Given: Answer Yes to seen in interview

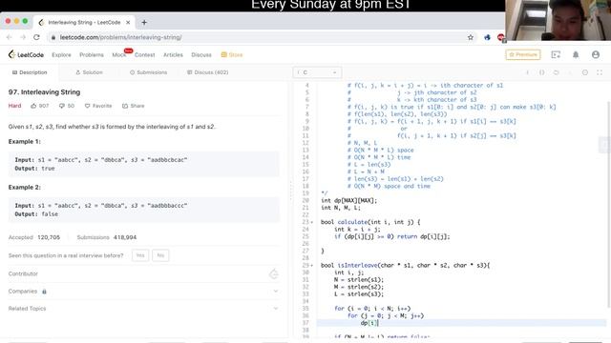Looking at the screenshot, I should tap(140, 255).
